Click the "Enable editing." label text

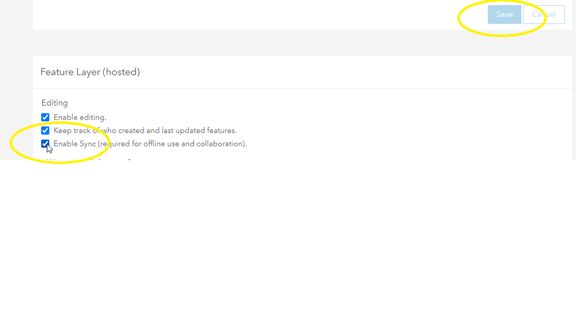pyautogui.click(x=80, y=118)
